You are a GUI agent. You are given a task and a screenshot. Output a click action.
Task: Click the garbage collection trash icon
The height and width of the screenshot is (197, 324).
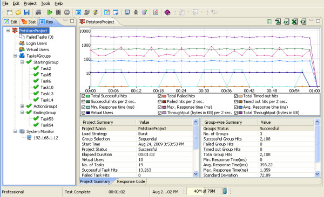(x=225, y=191)
